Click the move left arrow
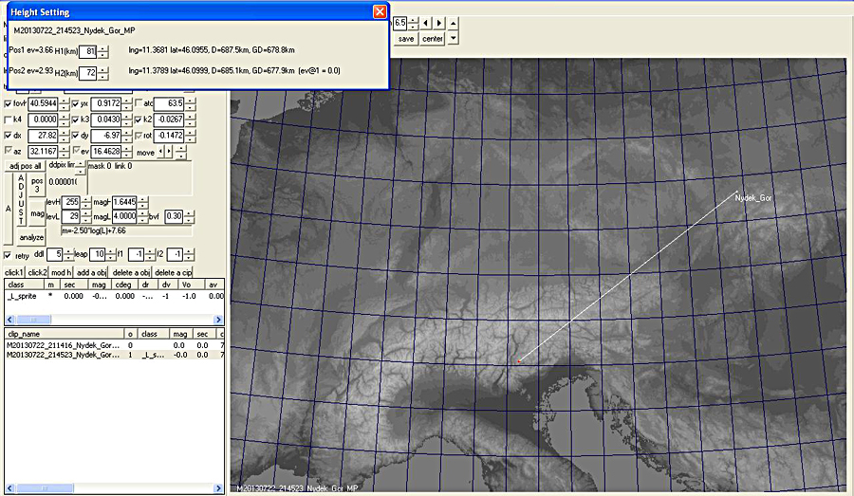 (x=160, y=152)
